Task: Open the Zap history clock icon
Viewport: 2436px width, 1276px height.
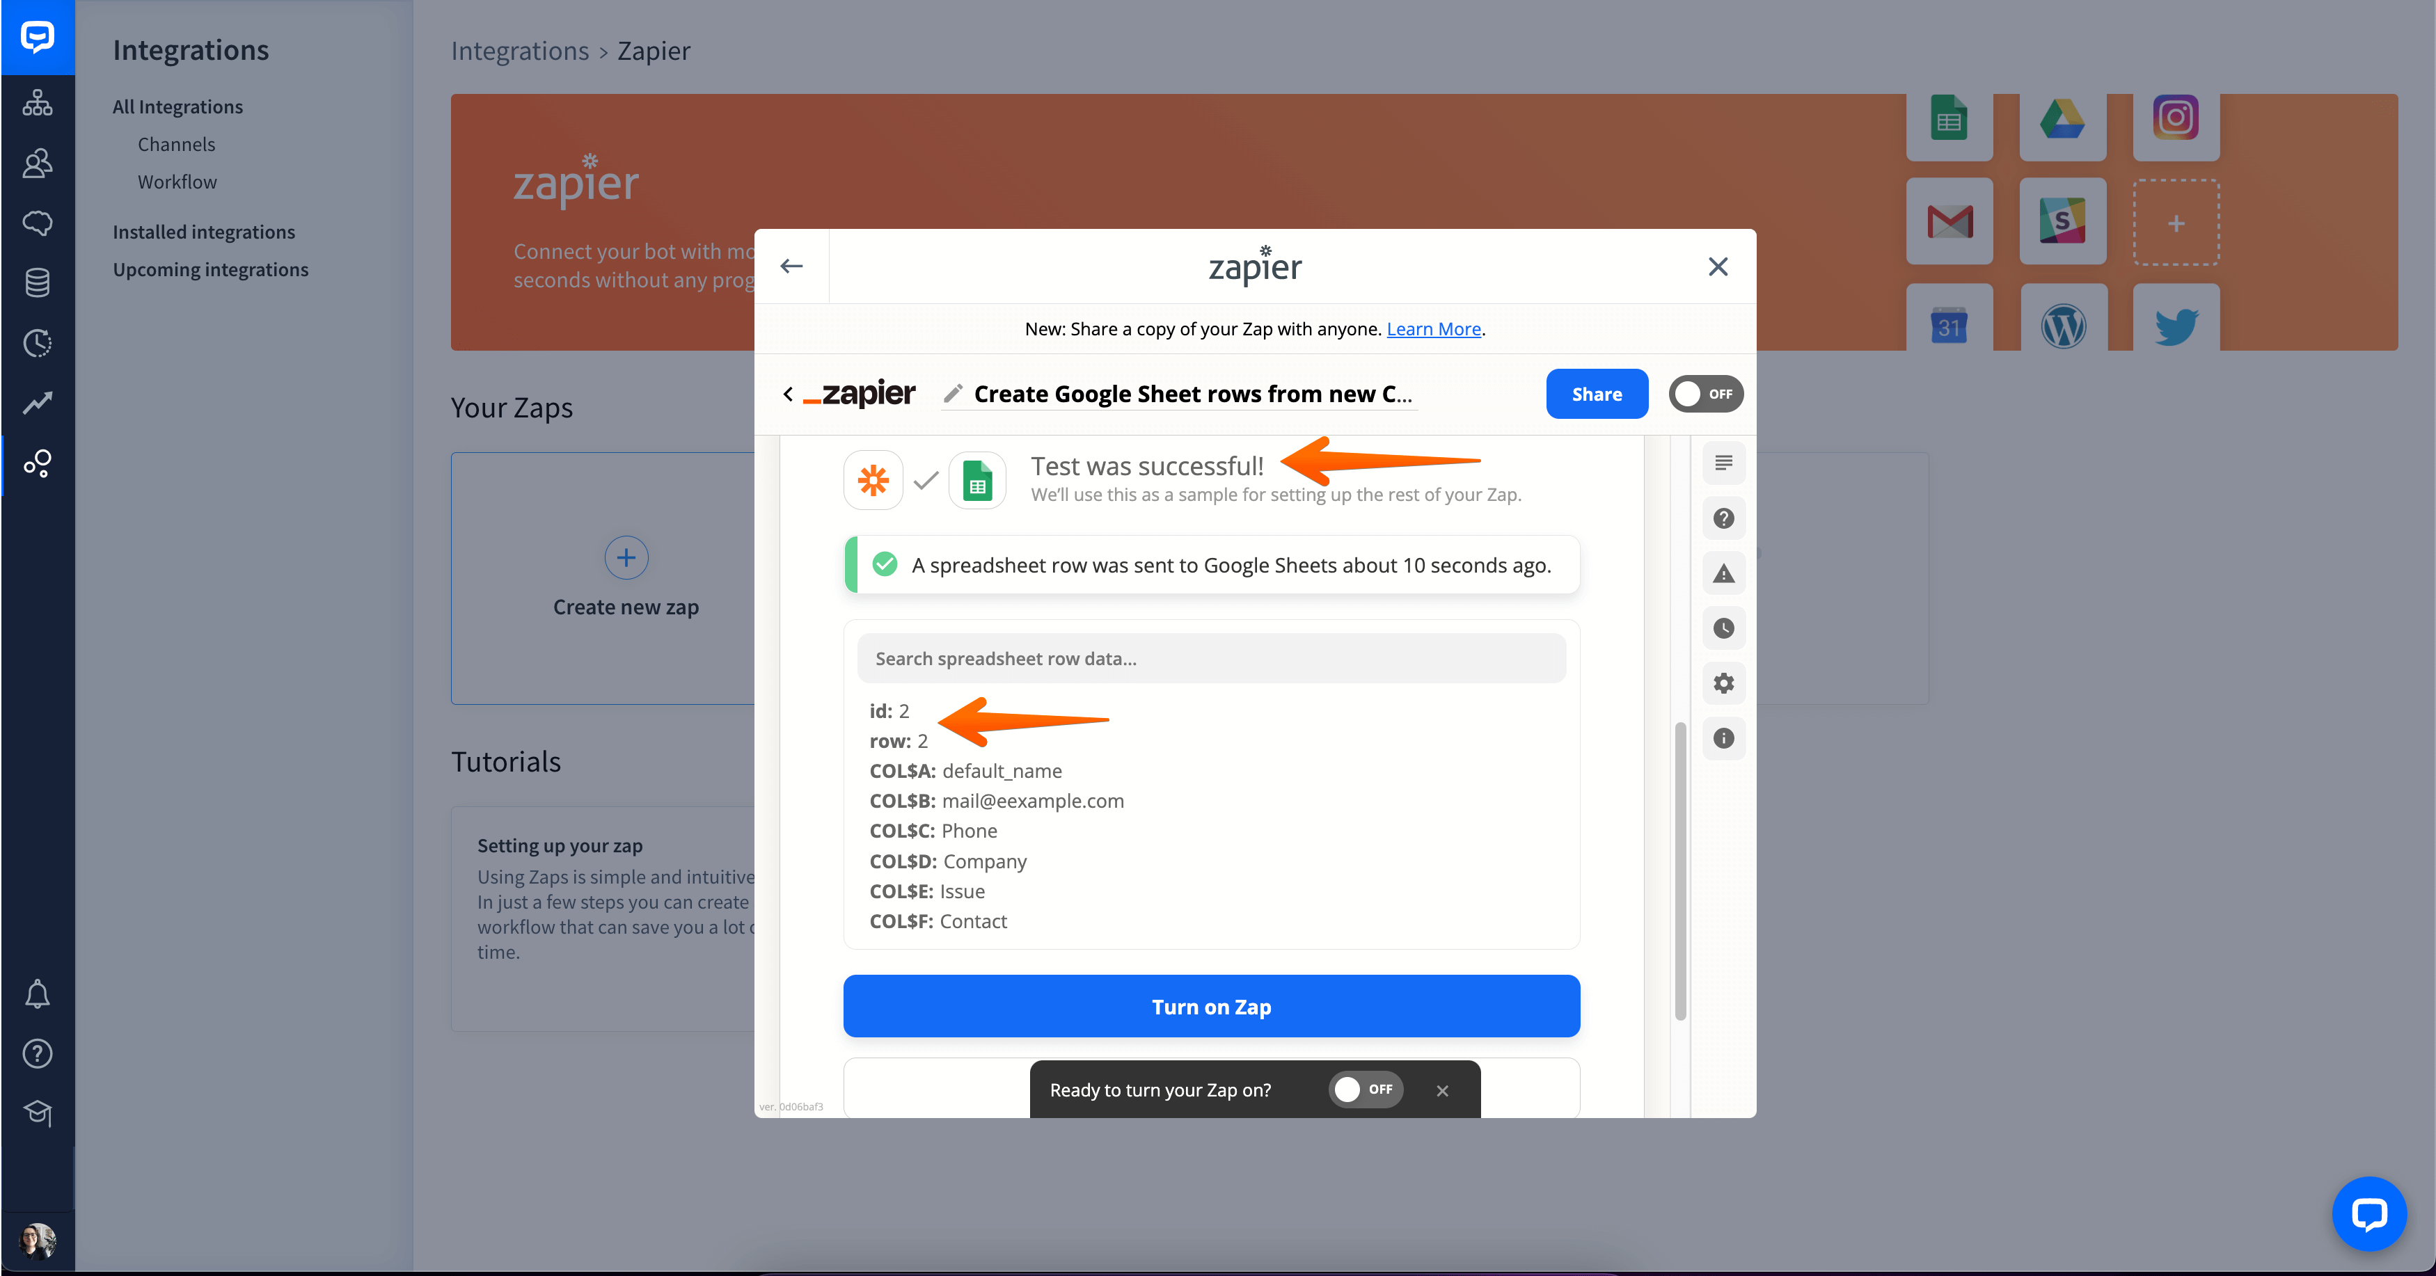Action: click(x=1723, y=628)
